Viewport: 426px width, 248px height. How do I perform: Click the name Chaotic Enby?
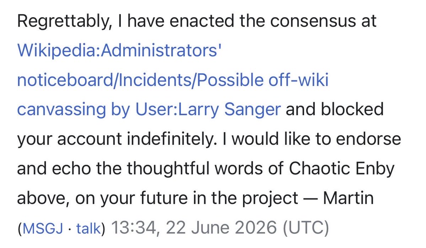point(341,169)
